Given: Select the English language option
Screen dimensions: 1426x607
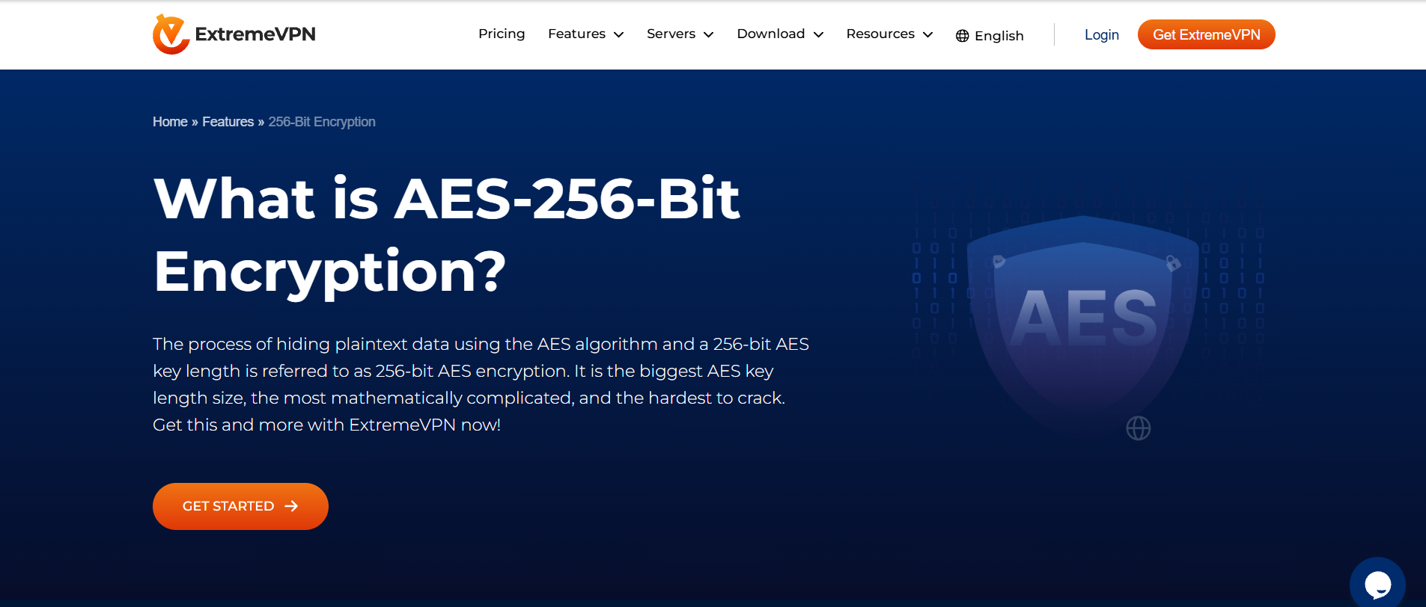Looking at the screenshot, I should (x=999, y=36).
